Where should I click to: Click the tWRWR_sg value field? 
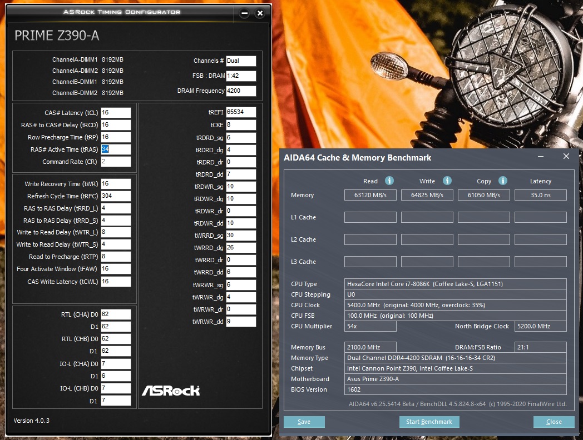tap(241, 285)
